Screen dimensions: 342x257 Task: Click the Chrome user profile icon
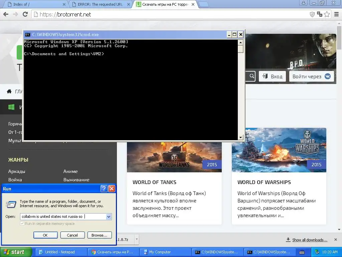click(303, 3)
